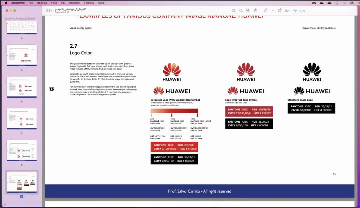Toggle the sidebar view button
Image resolution: width=360 pixels, height=208 pixels.
click(x=47, y=11)
